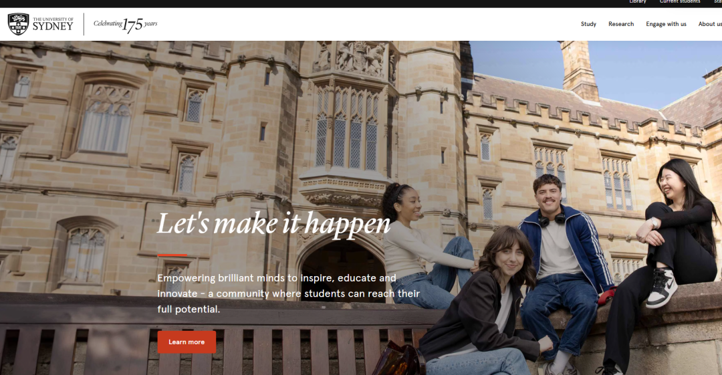This screenshot has width=722, height=375.
Task: Click the Let's make it happen heading
Action: coord(273,225)
